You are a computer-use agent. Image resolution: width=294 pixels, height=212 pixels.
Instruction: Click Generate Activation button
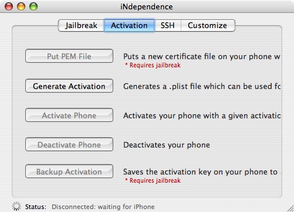tap(69, 86)
